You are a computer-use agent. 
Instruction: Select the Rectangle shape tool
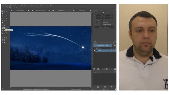pos(7,16)
